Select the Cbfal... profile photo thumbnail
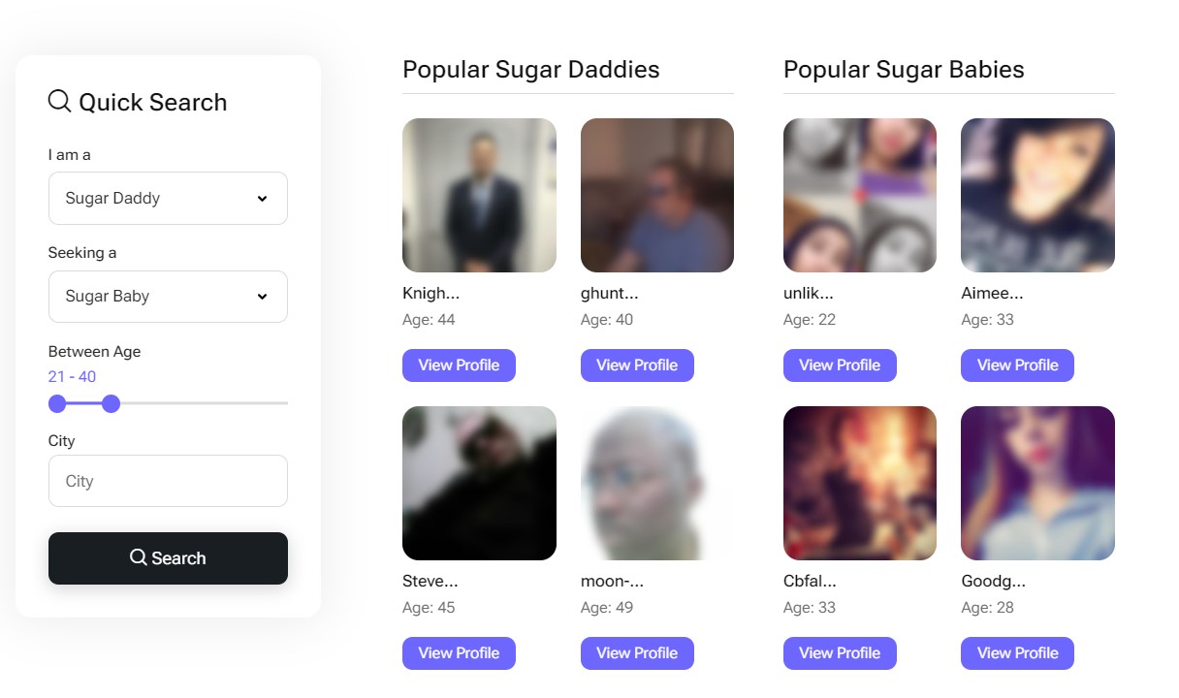1179x698 pixels. 860,483
